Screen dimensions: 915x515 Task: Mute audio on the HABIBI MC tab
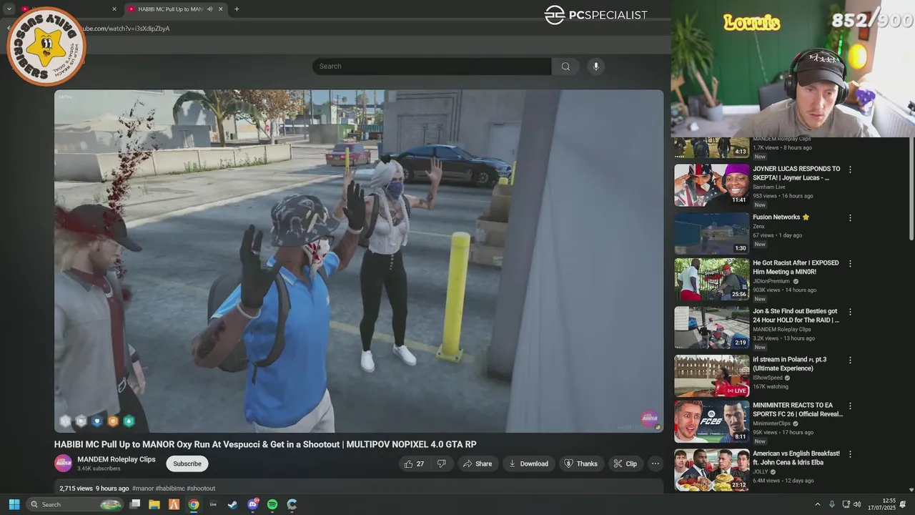pyautogui.click(x=209, y=9)
